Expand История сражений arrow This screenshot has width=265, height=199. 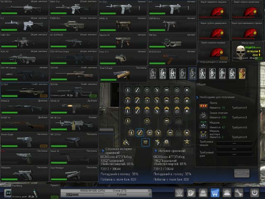[x=156, y=150]
